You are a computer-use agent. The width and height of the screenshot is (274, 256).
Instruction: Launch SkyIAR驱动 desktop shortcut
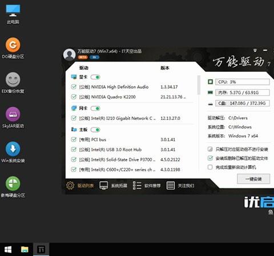point(13,118)
